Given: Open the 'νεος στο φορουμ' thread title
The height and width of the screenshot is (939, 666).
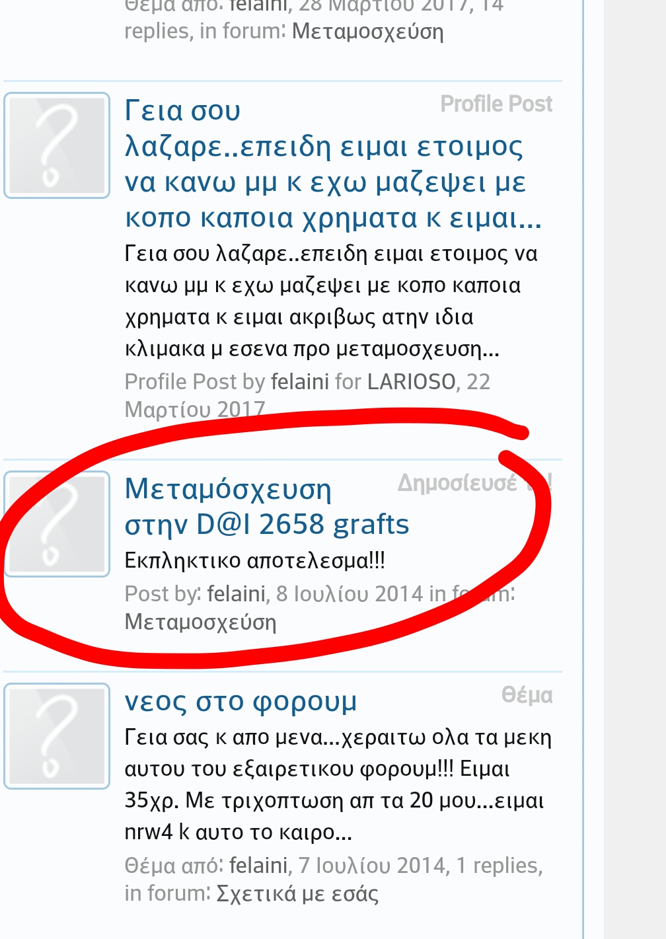Looking at the screenshot, I should tap(240, 701).
